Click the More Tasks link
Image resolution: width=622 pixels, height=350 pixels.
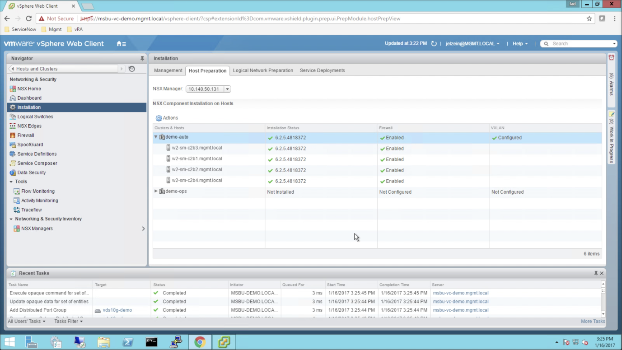[593, 322]
